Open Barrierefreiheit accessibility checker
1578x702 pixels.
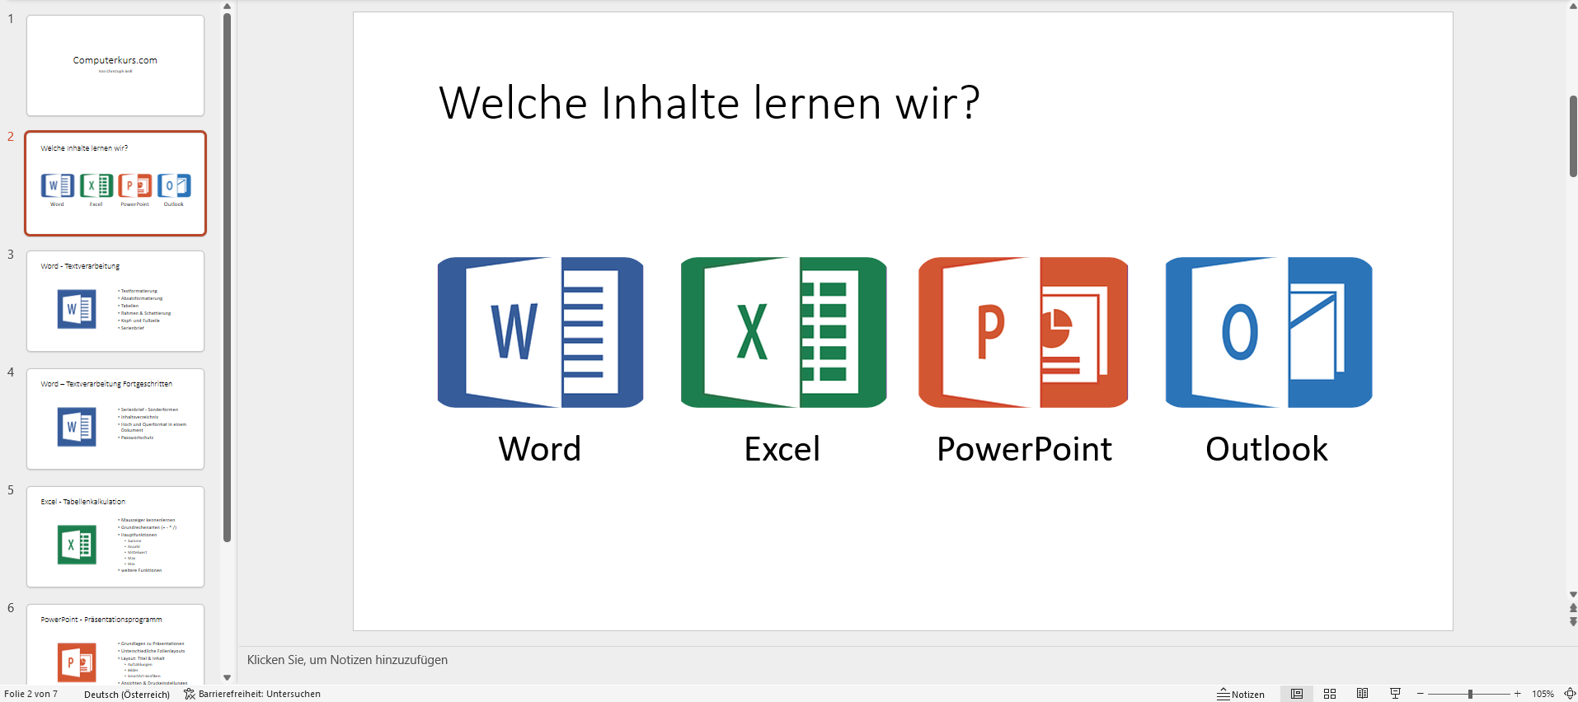click(252, 694)
